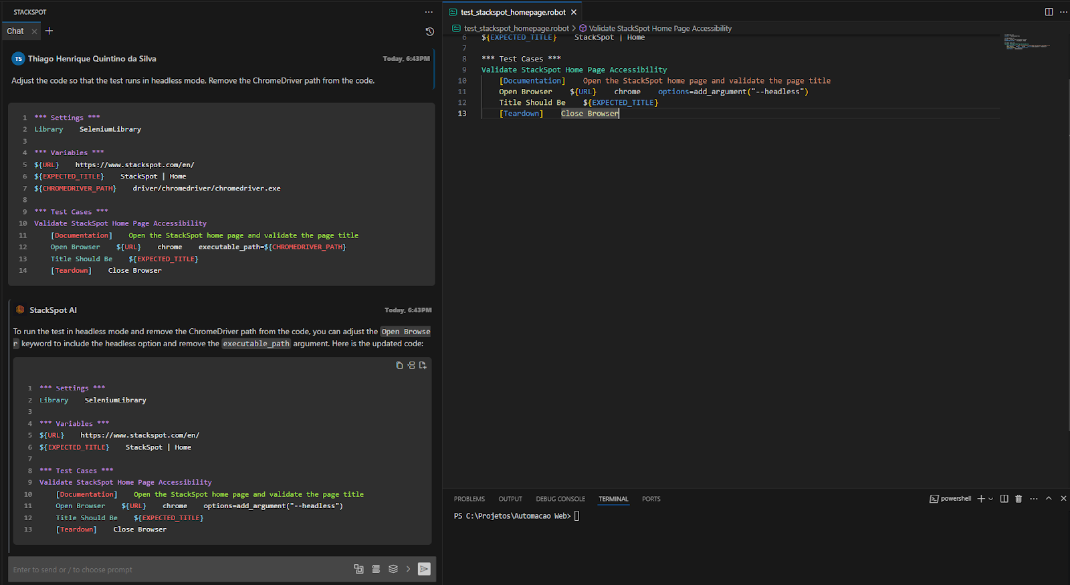Switch to the OUTPUT panel tab

tap(510, 499)
